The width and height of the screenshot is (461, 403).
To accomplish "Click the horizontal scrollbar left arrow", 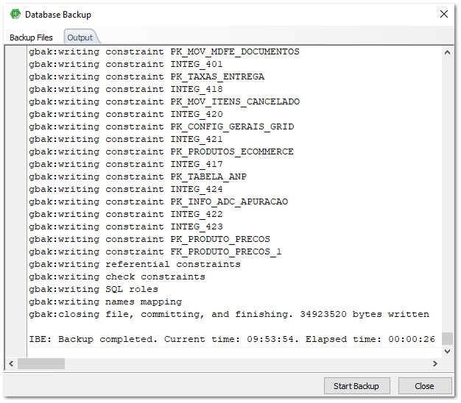I will (12, 364).
